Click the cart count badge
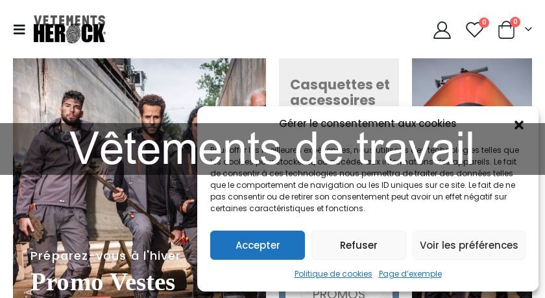Image resolution: width=545 pixels, height=298 pixels. pos(515,22)
